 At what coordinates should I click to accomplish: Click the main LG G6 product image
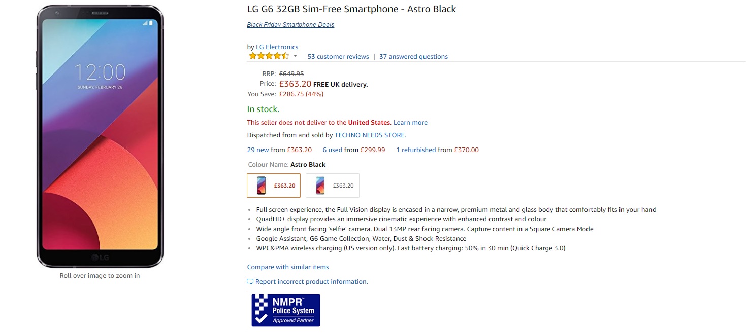coord(100,137)
